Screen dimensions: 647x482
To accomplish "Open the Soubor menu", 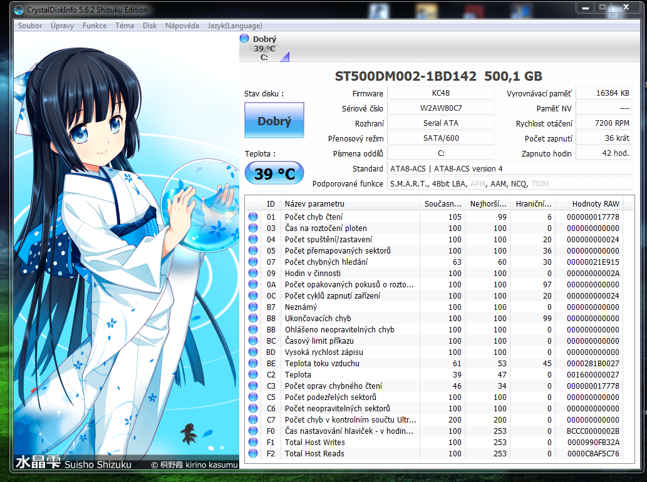I will pyautogui.click(x=29, y=26).
